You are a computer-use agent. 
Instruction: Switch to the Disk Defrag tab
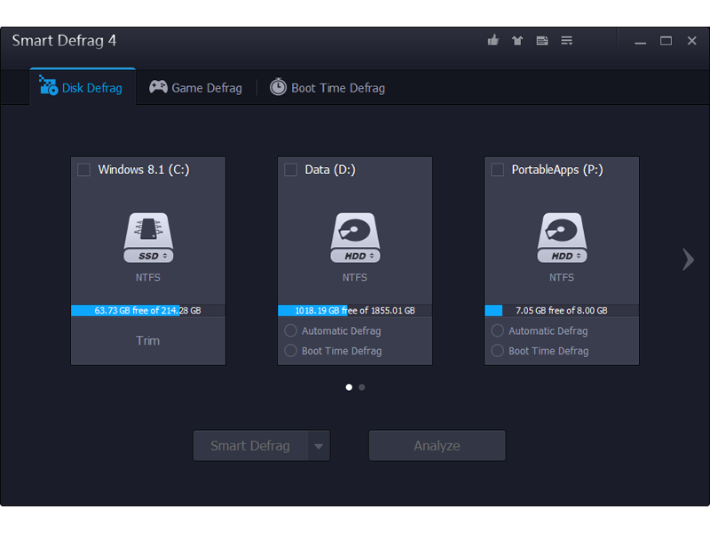point(83,88)
